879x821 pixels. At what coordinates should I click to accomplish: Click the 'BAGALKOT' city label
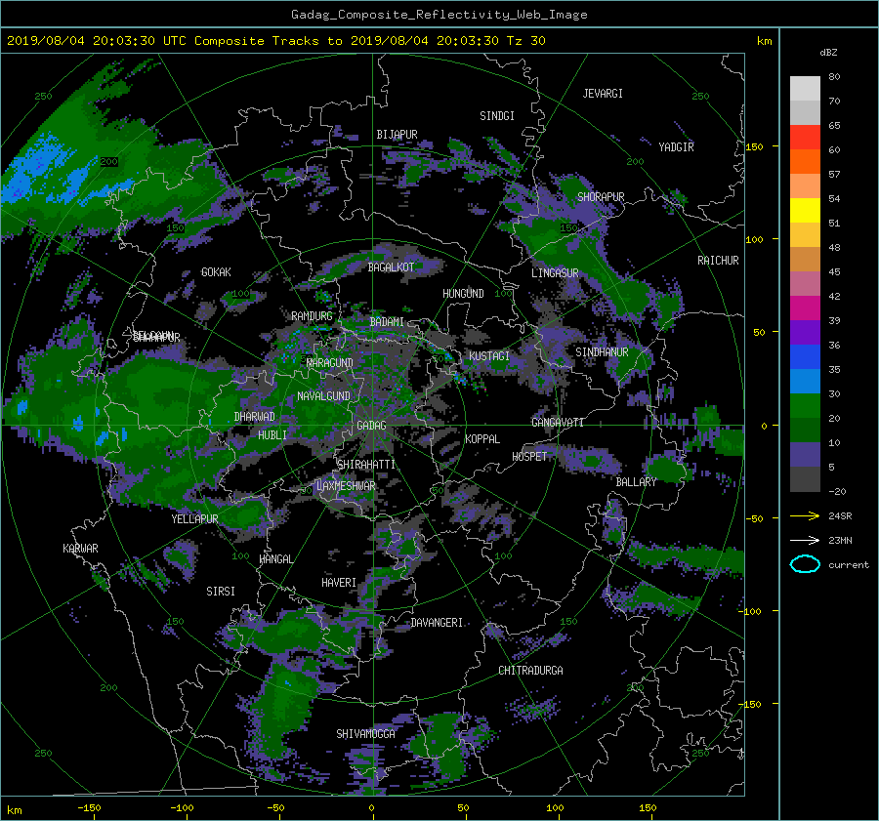pos(391,267)
